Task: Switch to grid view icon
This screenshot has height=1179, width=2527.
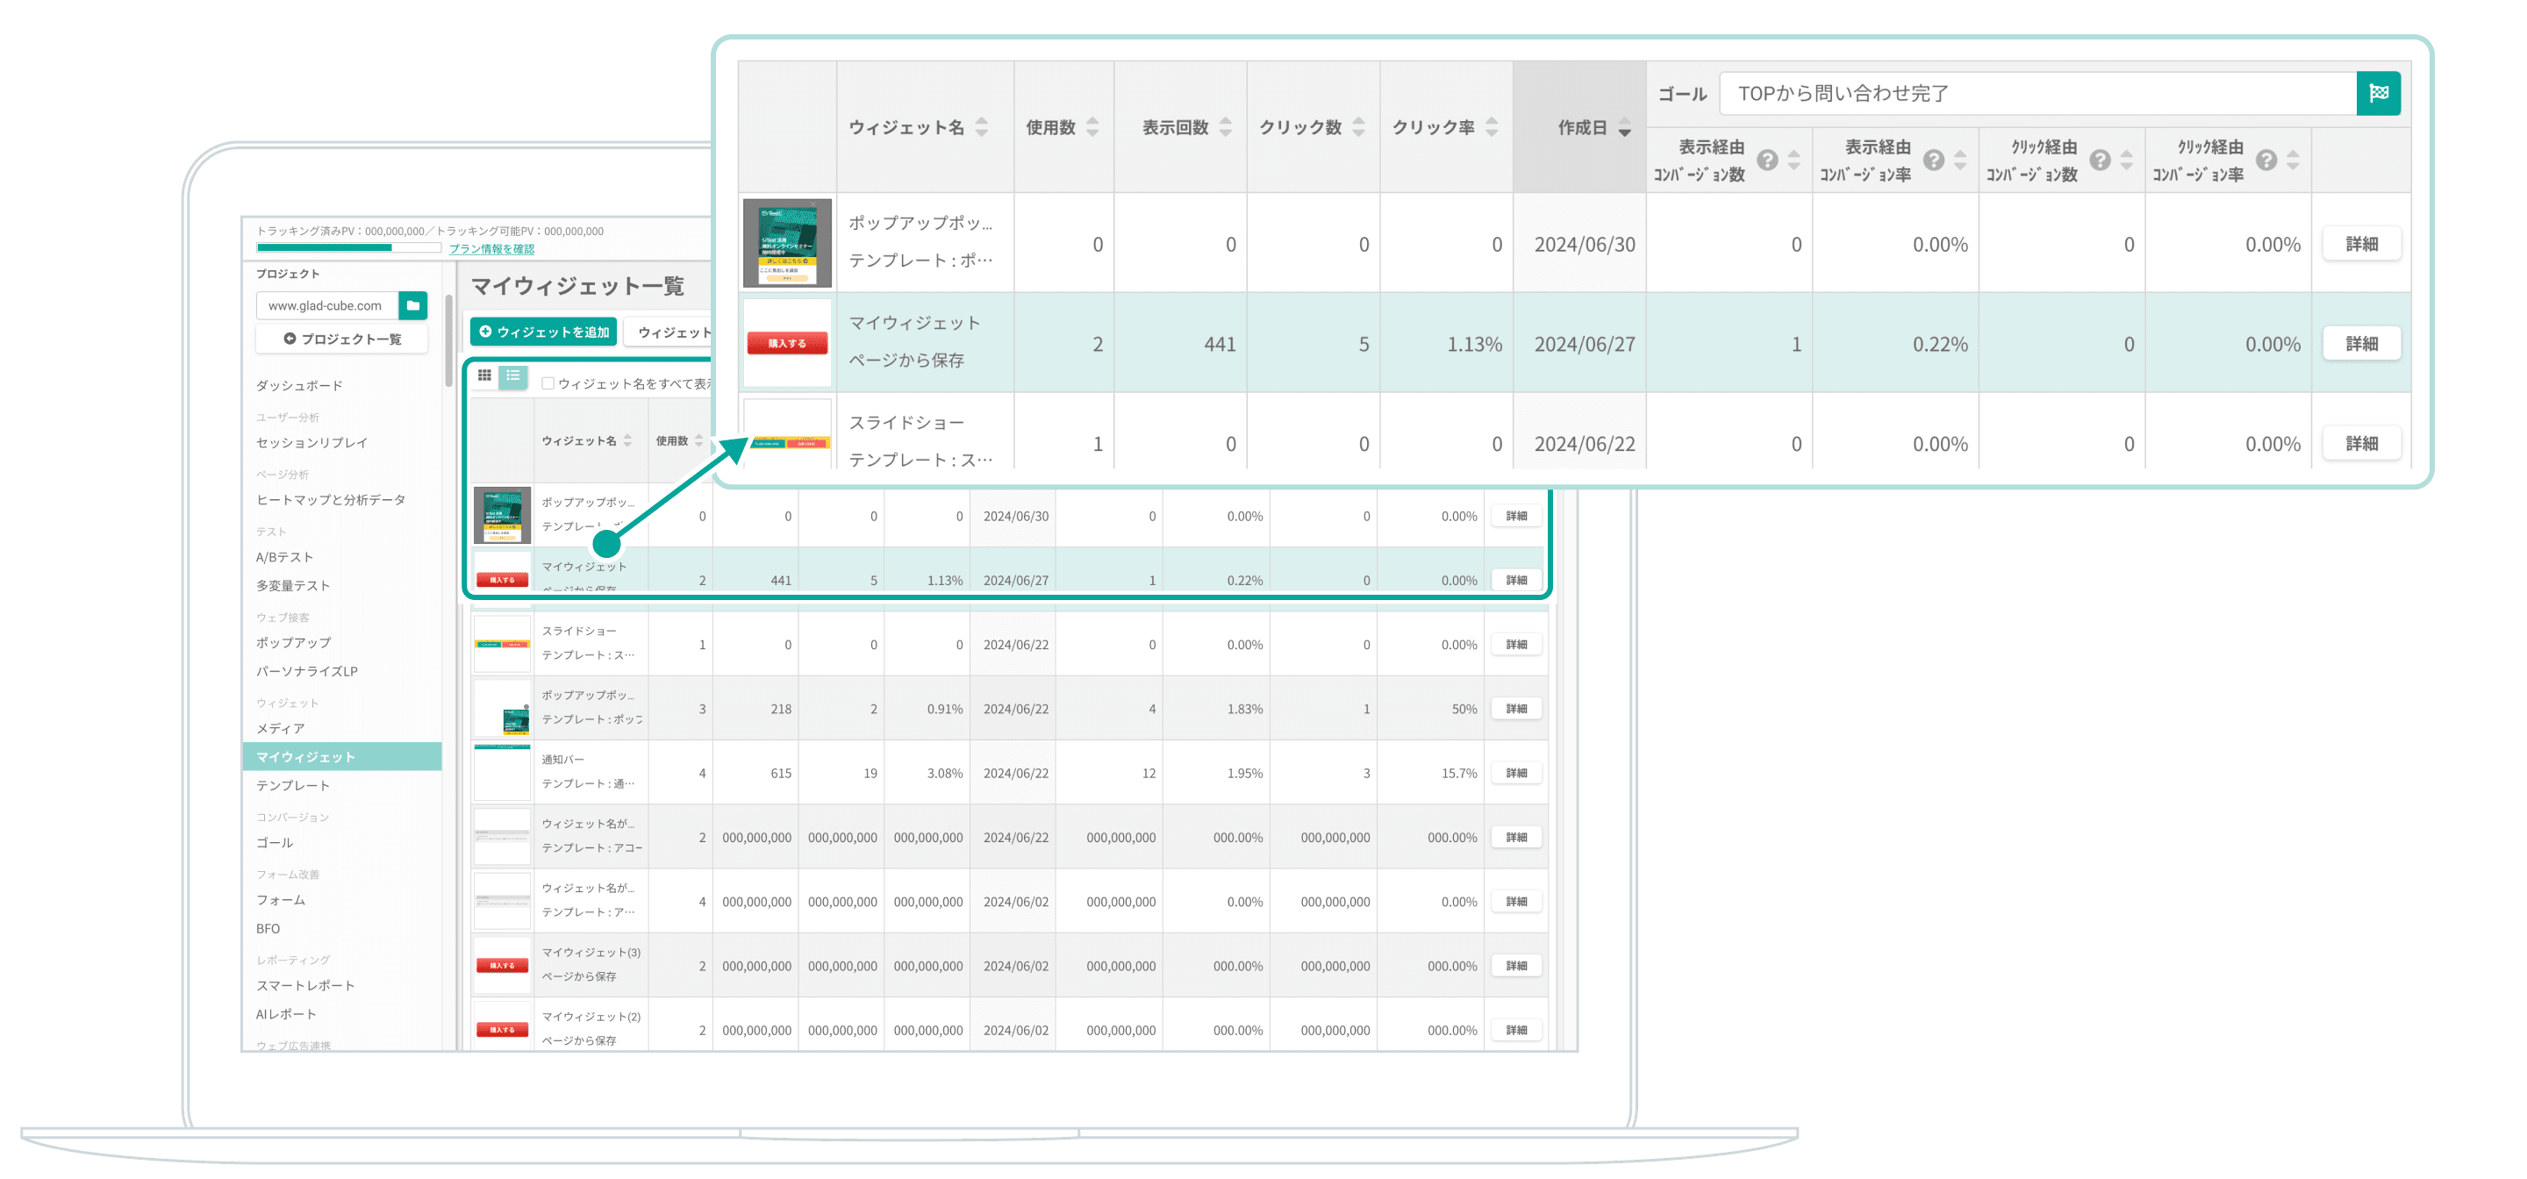Action: (x=484, y=375)
